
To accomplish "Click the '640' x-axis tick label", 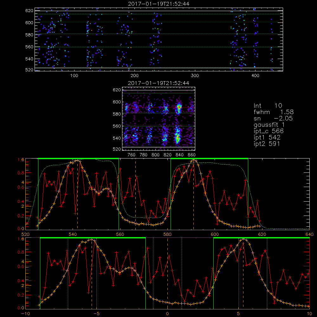I will click(309, 234).
